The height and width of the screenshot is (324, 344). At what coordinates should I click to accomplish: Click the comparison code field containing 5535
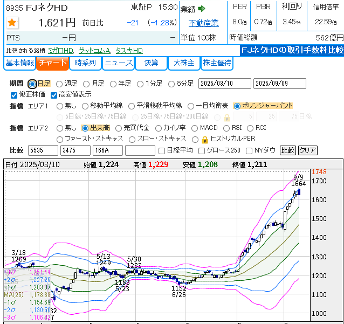[x=43, y=150]
